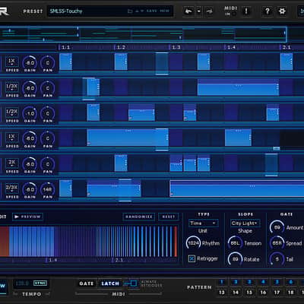Viewport: 304px width, 304px height.
Task: Click the NEW preset button
Action: coord(164,11)
